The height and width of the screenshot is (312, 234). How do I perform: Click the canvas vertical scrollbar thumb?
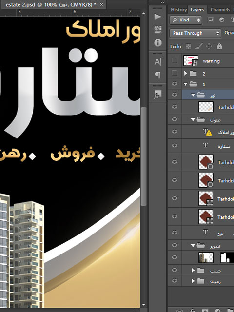tap(143, 156)
